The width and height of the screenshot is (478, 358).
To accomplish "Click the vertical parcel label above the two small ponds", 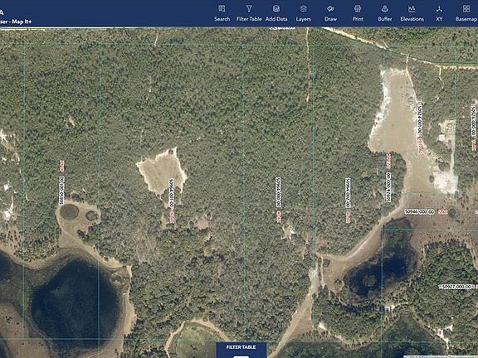I will pyautogui.click(x=61, y=190).
